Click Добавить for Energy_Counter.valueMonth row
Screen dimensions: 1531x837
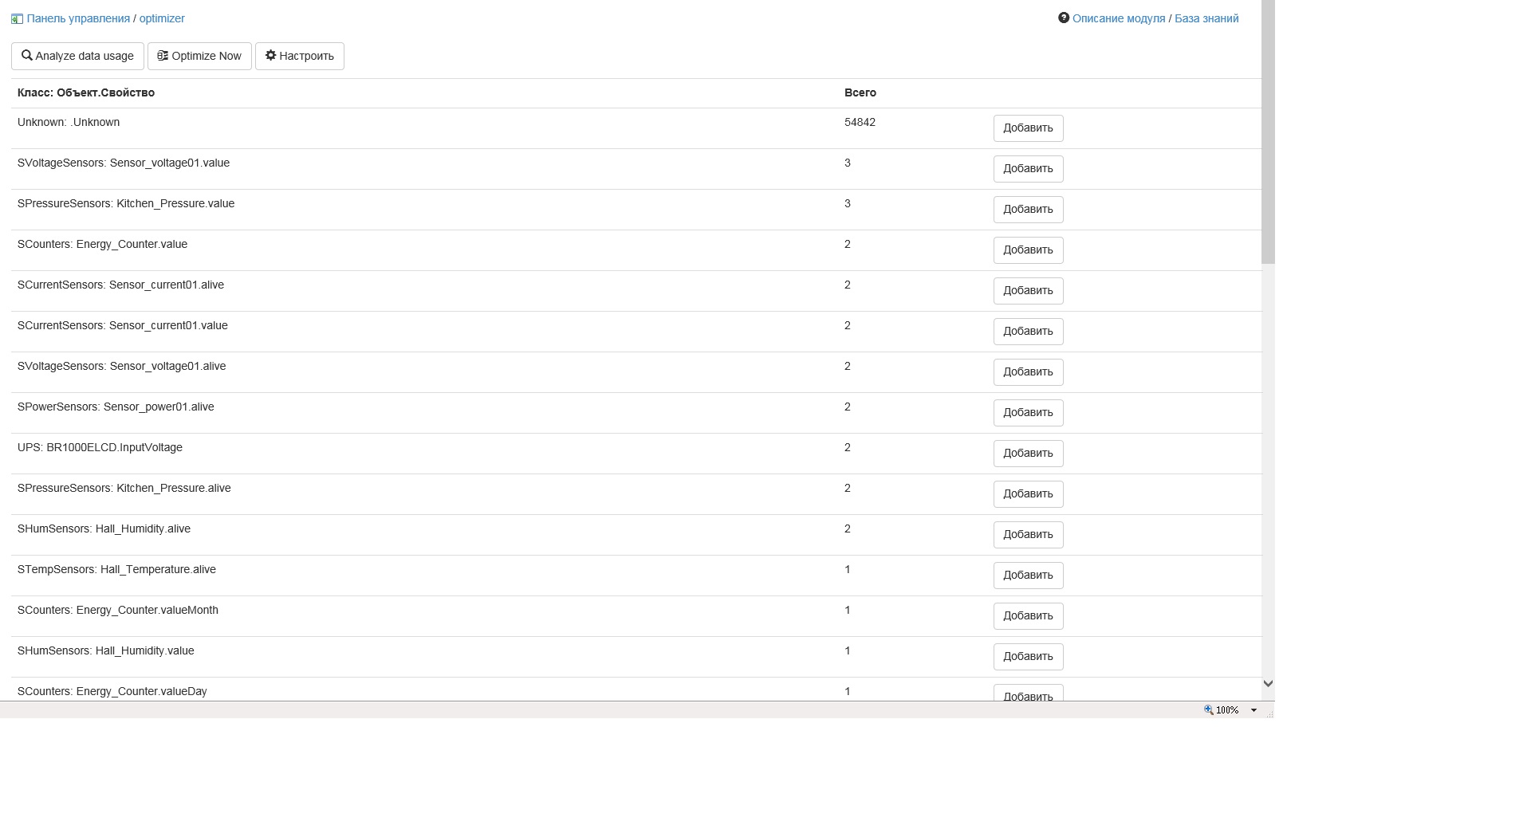(1028, 616)
